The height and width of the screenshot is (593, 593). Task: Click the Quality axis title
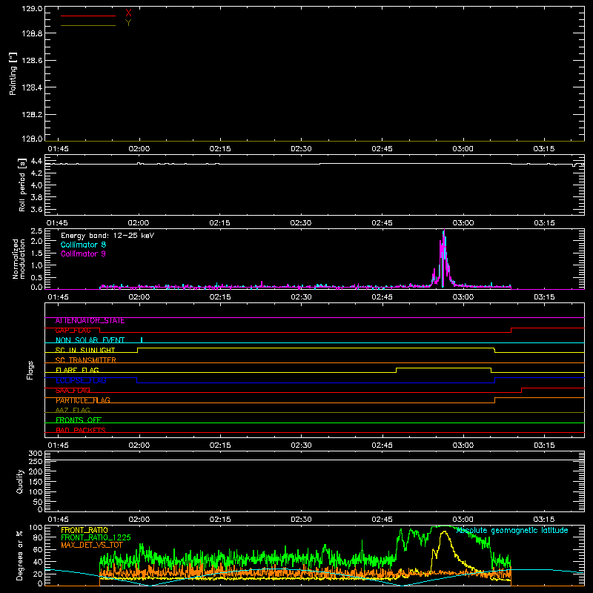point(20,481)
